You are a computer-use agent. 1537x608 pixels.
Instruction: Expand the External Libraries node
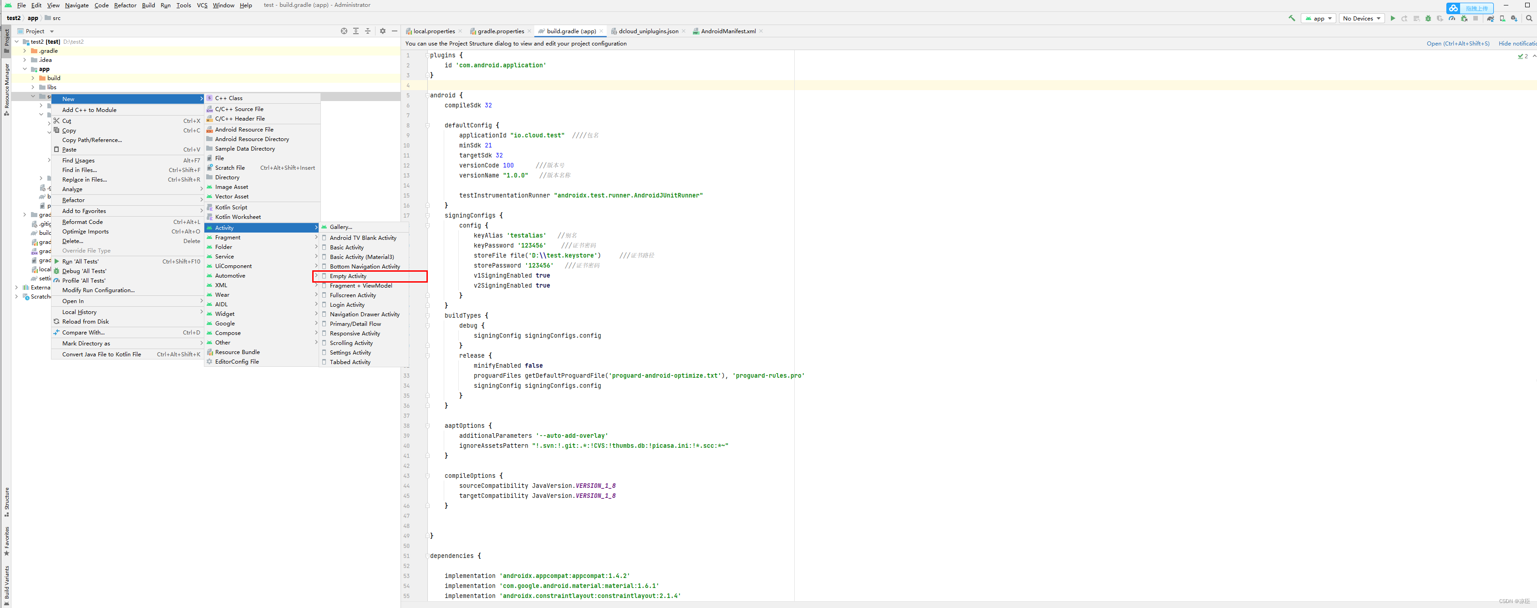pos(17,288)
